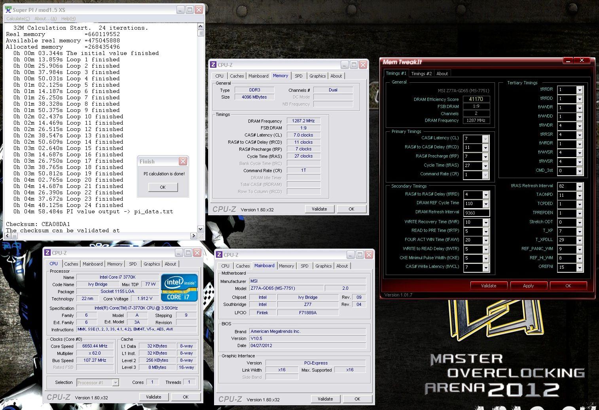The height and width of the screenshot is (410, 599).
Task: Open the TAONPD dropdown
Action: point(579,196)
